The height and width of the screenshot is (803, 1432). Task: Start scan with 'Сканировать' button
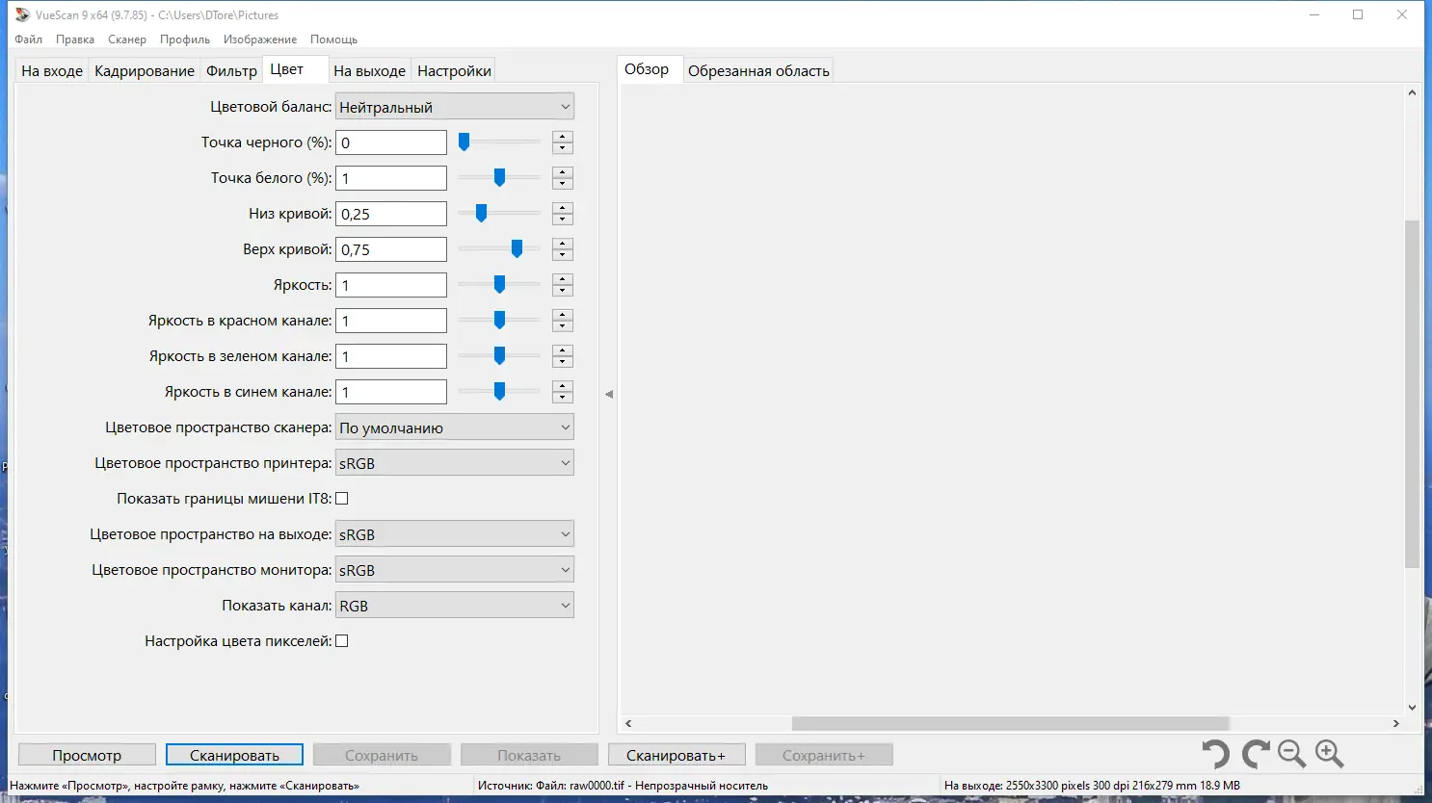pyautogui.click(x=234, y=755)
